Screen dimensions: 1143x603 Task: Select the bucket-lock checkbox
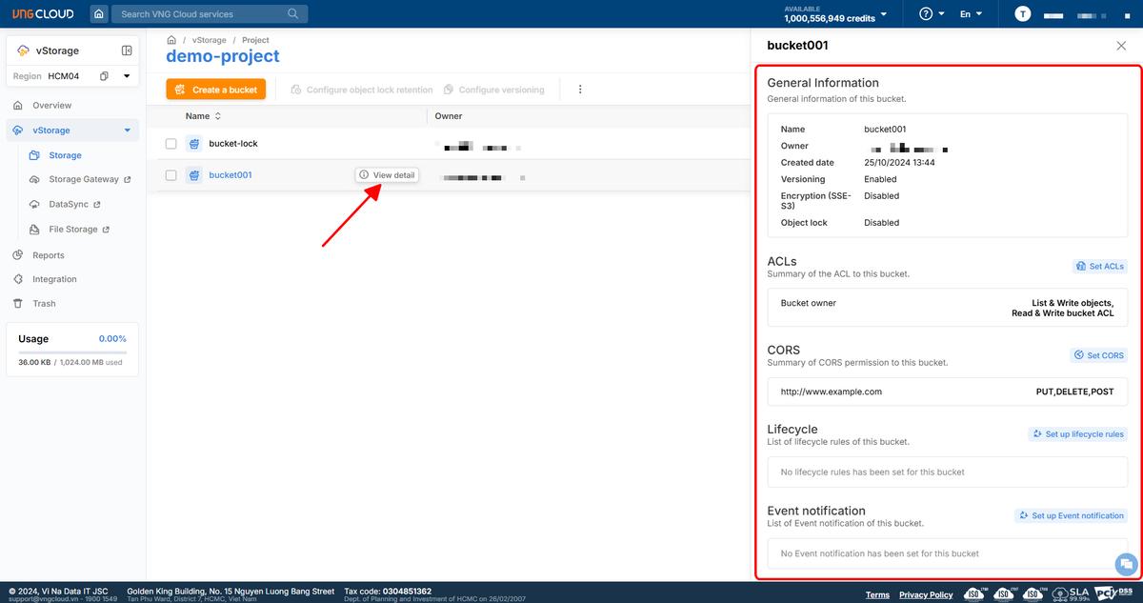point(171,144)
